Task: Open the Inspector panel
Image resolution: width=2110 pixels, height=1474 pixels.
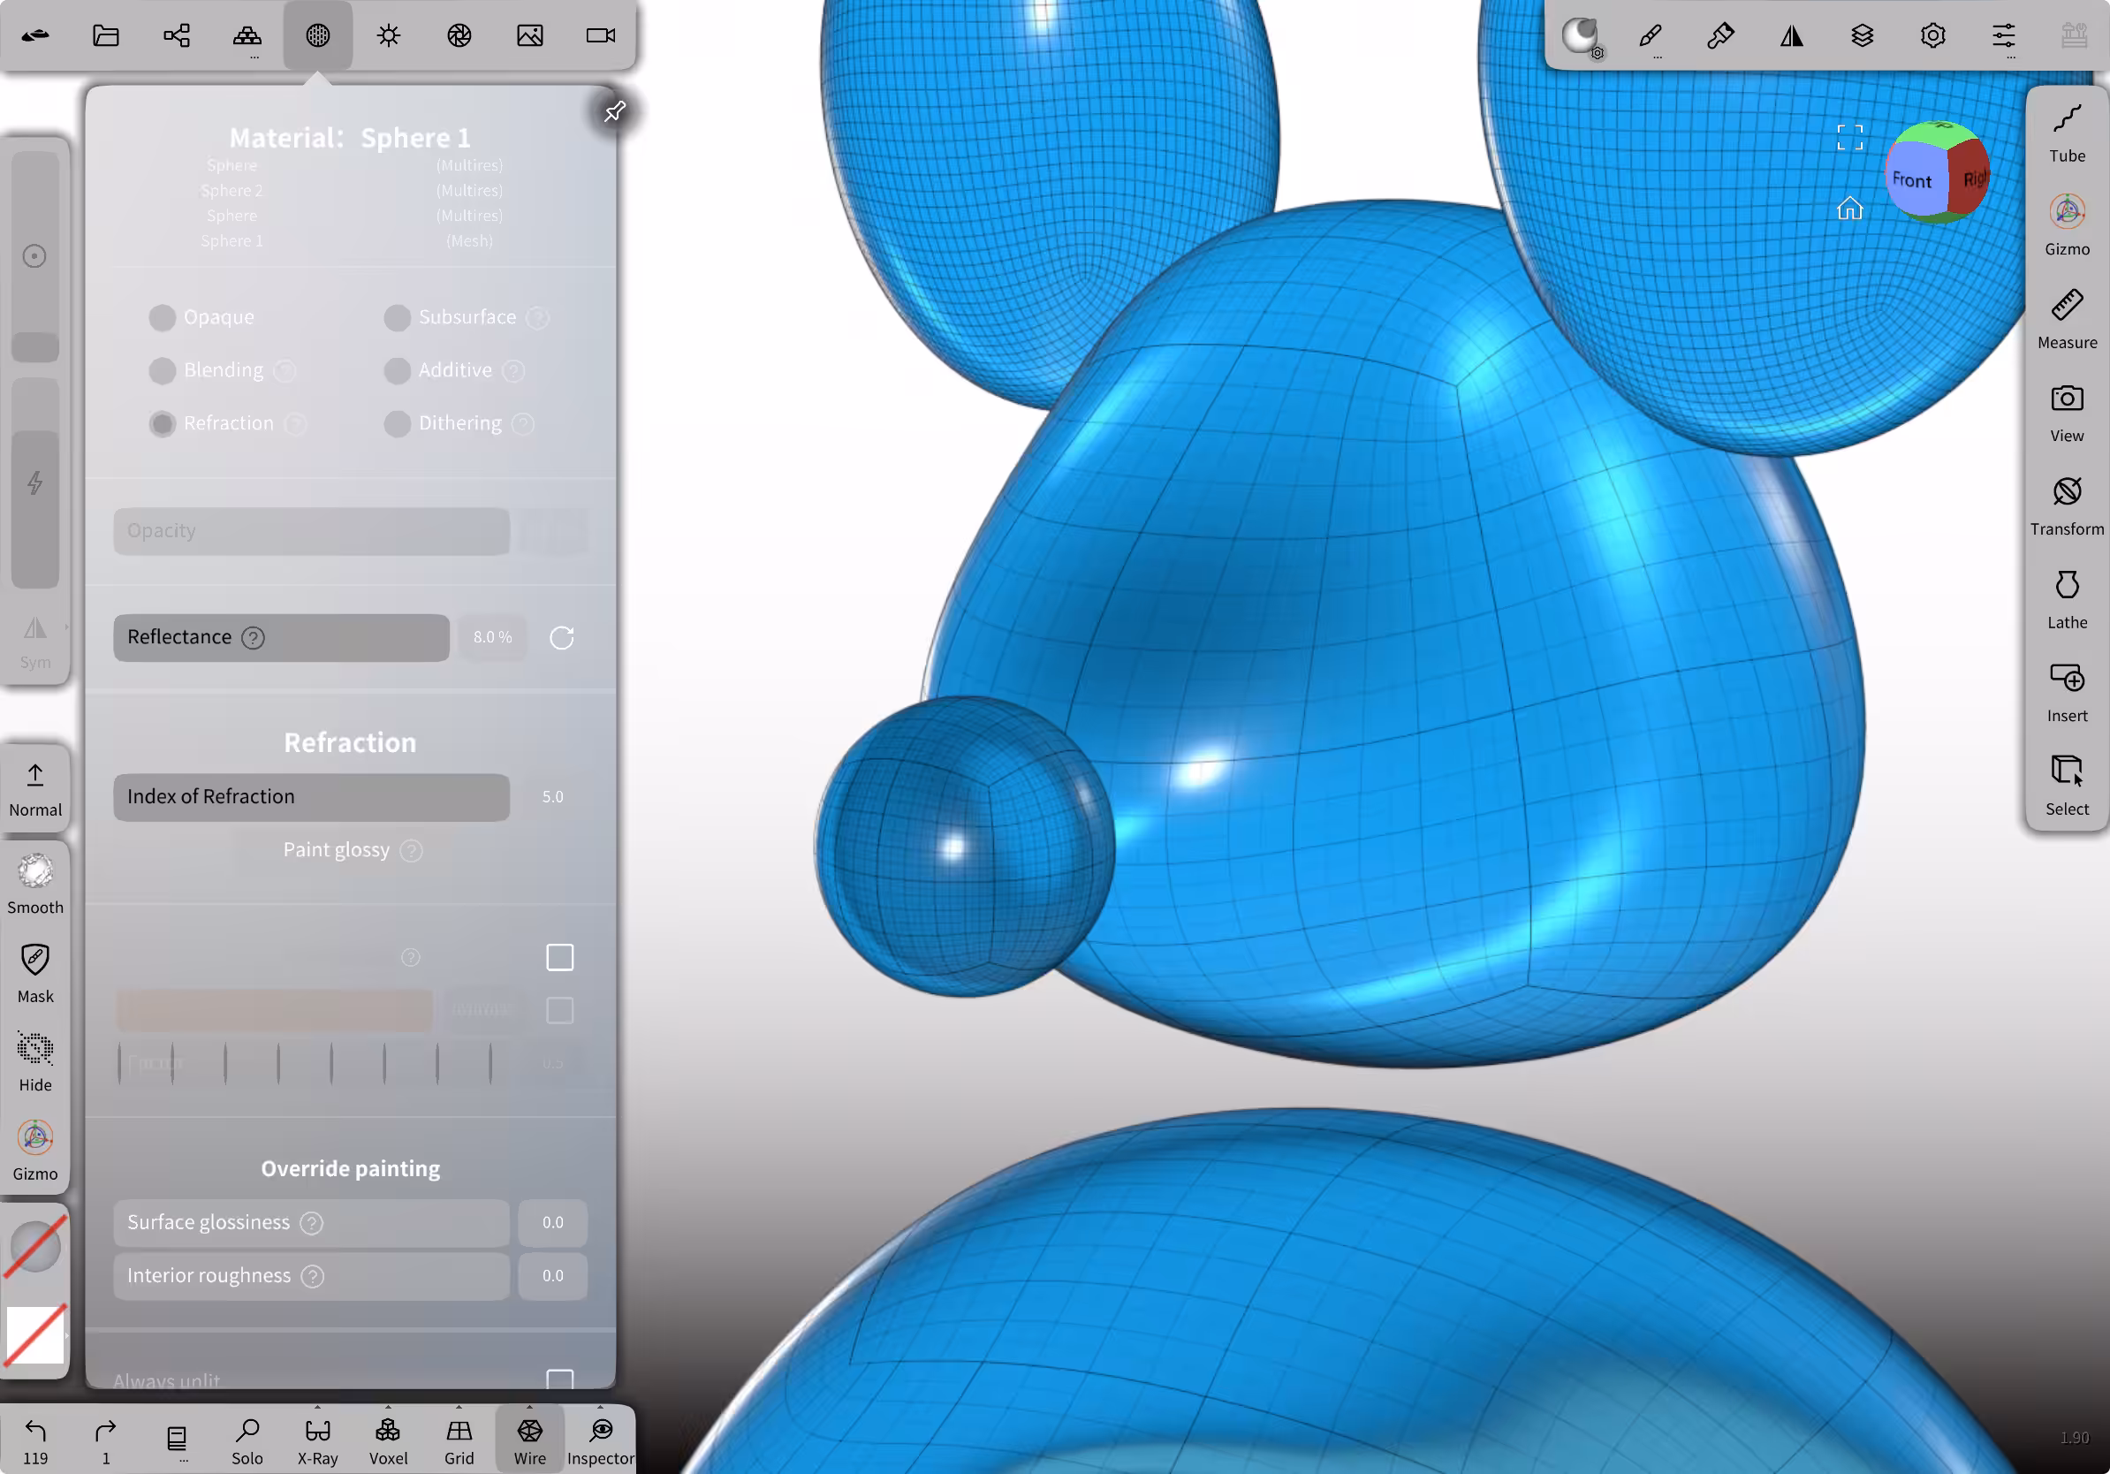Action: (601, 1440)
